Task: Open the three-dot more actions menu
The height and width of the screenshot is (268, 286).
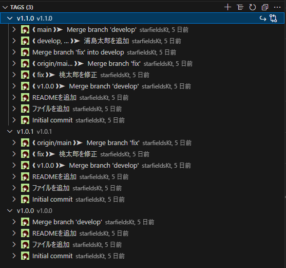Action: point(277,7)
